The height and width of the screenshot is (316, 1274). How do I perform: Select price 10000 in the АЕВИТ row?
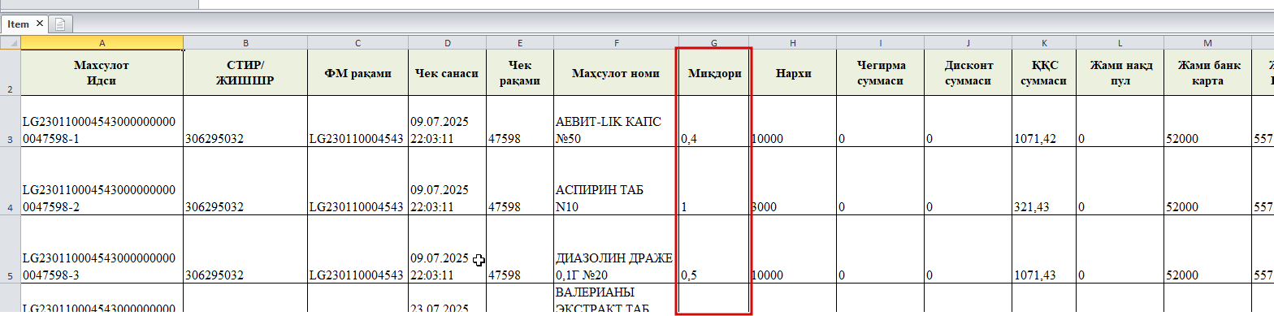pyautogui.click(x=792, y=120)
